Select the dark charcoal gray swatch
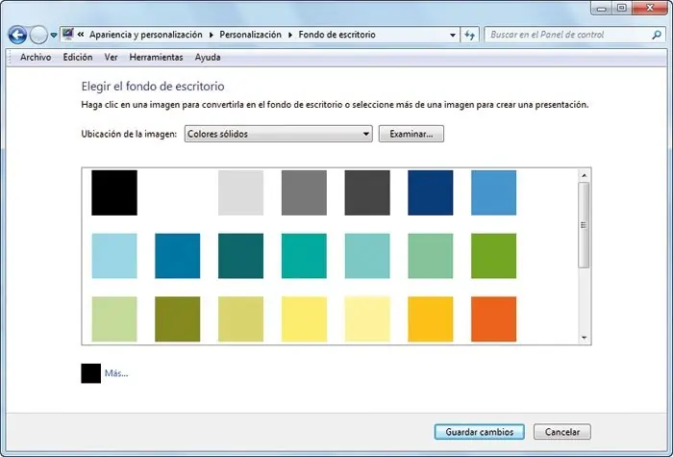The height and width of the screenshot is (457, 673). coord(367,192)
